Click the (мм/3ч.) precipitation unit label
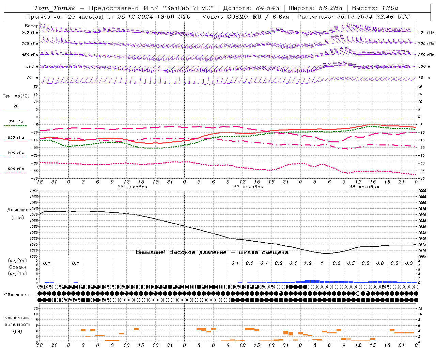Viewport: 436px width, 348px height. [18, 261]
